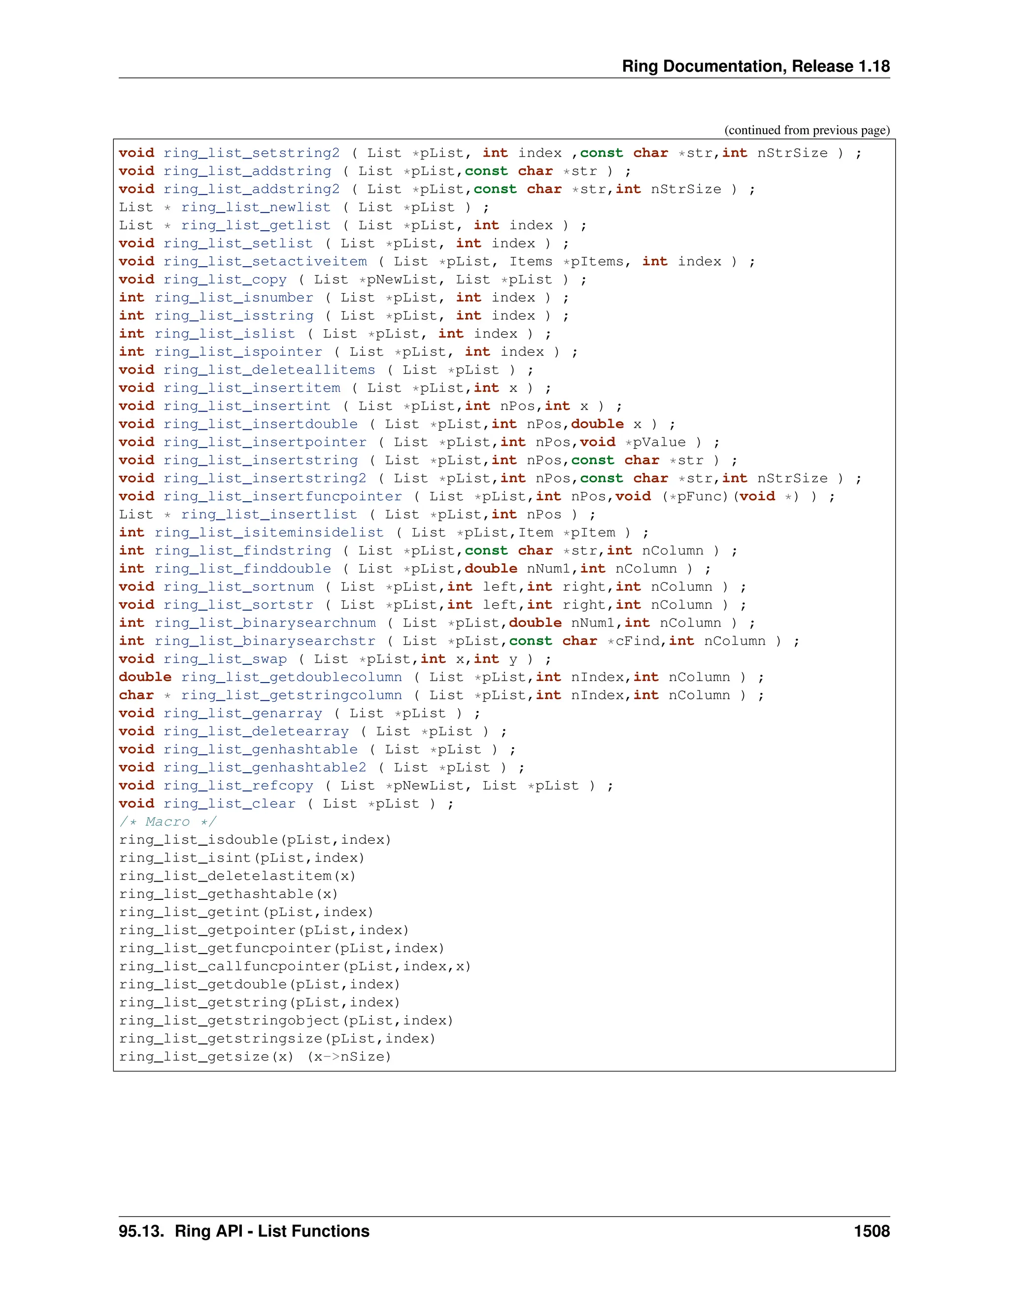1009x1306 pixels.
Task: Click ring_list_isiteminsidelist function name
Action: [x=269, y=533]
